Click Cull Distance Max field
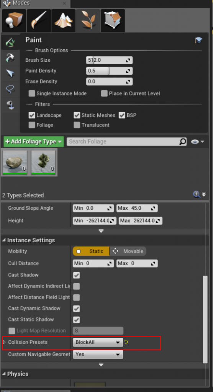The image size is (213, 392). pos(137,263)
